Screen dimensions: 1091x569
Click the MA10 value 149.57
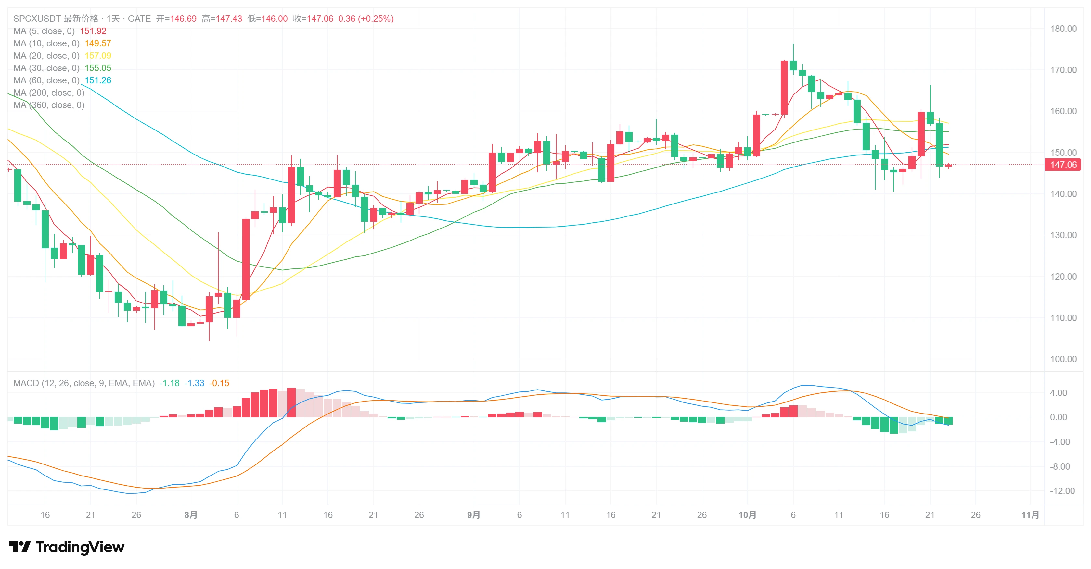point(98,43)
